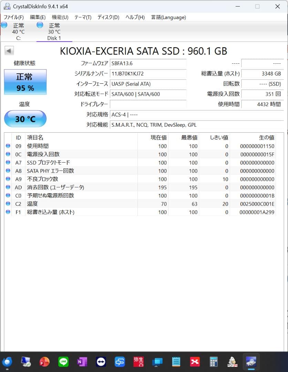Open 弥生25 from the taskbar
This screenshot has width=288, height=372.
pyautogui.click(x=138, y=362)
